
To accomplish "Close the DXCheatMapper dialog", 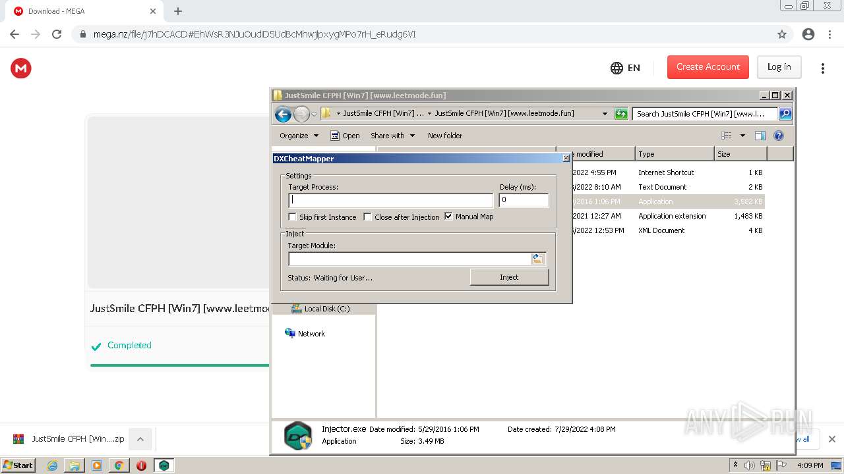I will tap(566, 158).
